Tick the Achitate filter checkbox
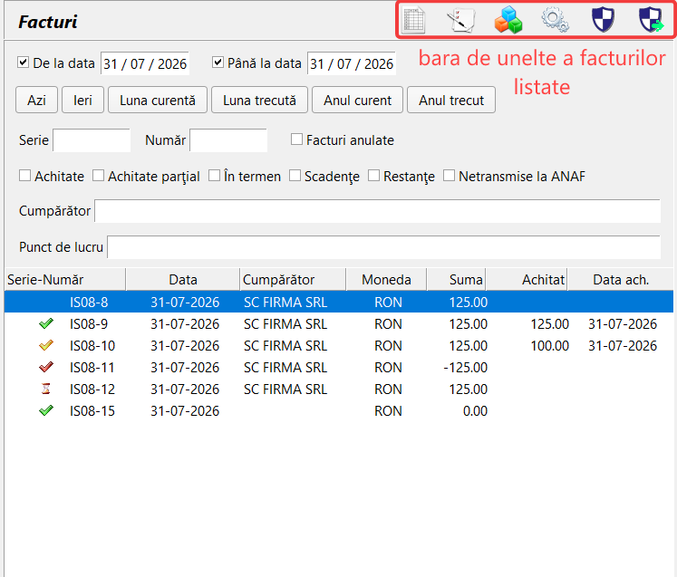This screenshot has width=677, height=577. [x=25, y=175]
